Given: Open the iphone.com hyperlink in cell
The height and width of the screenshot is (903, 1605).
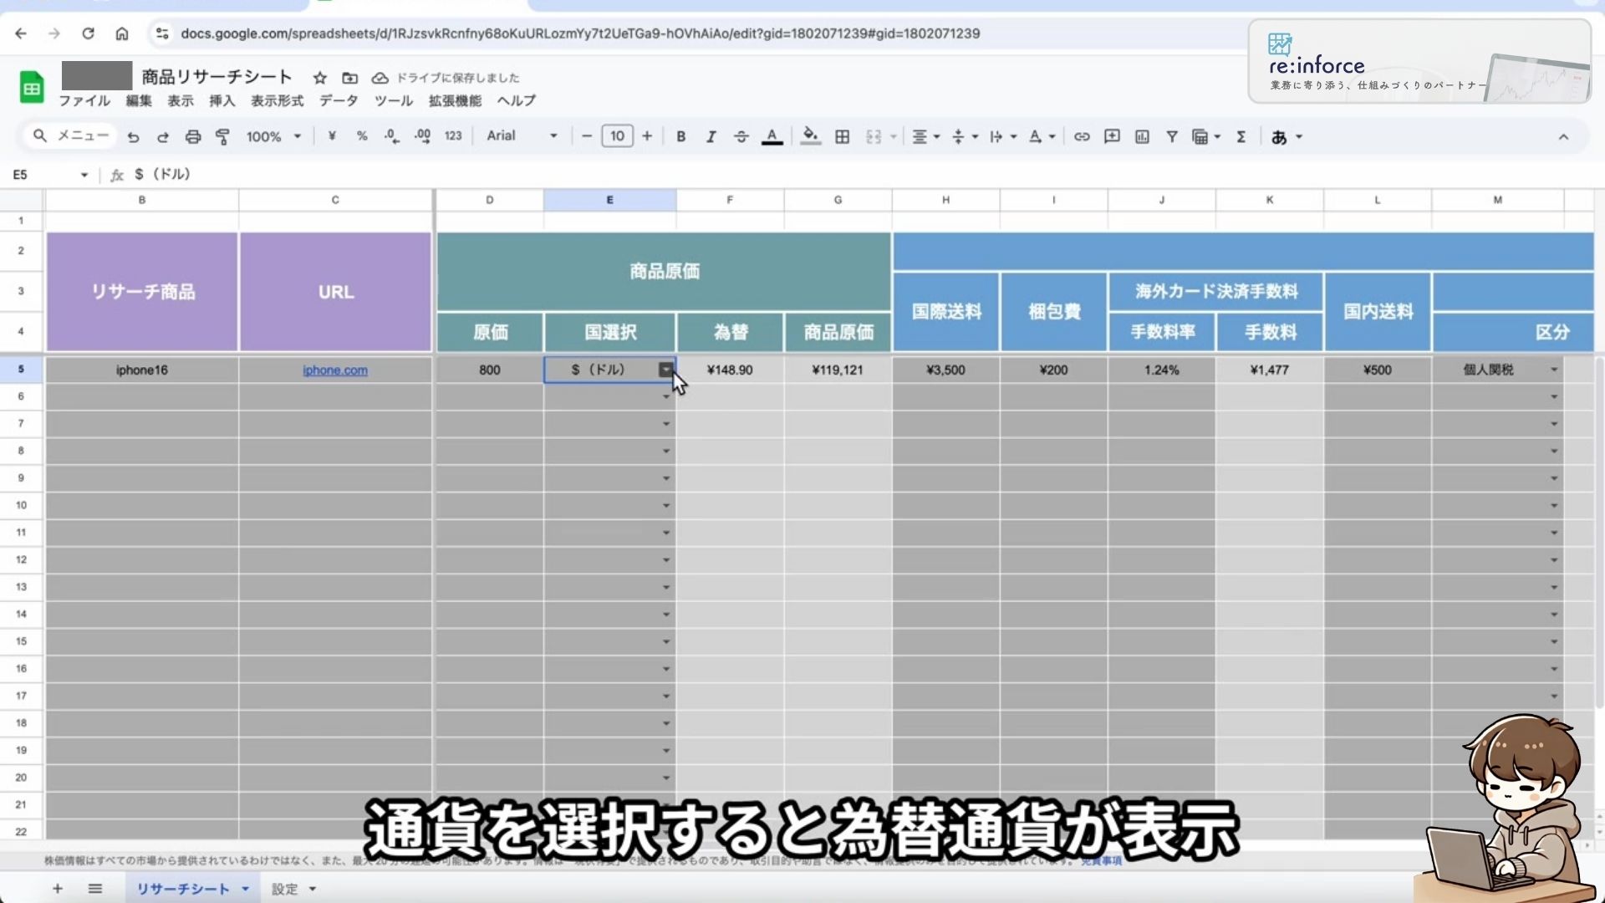Looking at the screenshot, I should (x=334, y=370).
